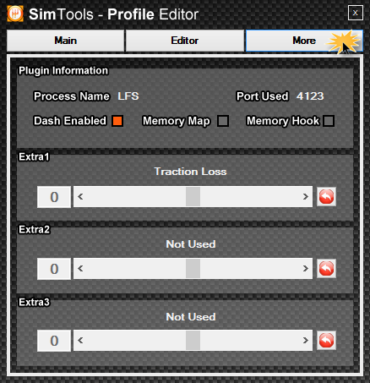This screenshot has height=383, width=370.
Task: Reset the Extra1 Traction Loss value
Action: click(326, 197)
